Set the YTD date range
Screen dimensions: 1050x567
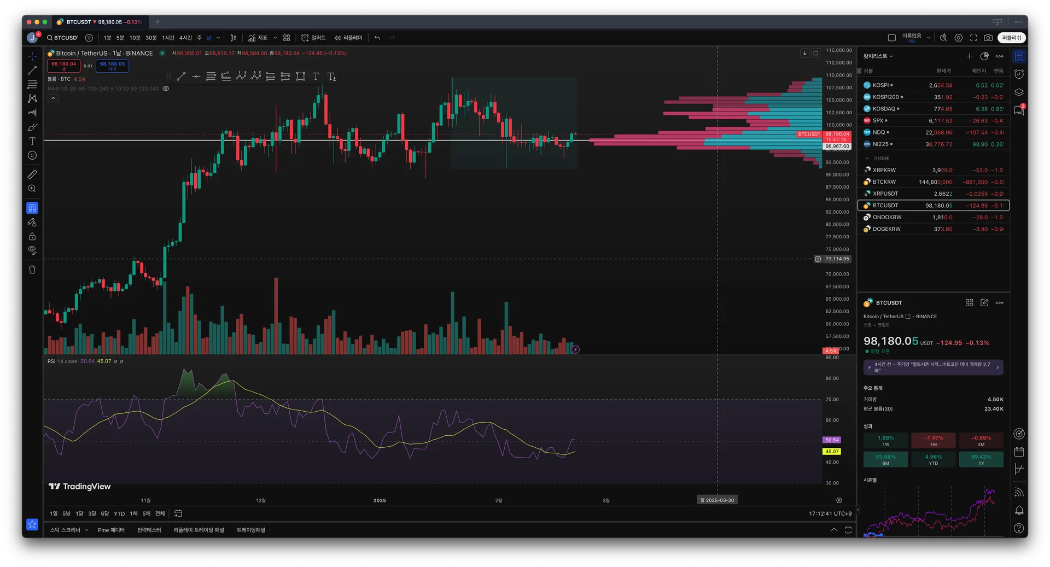click(x=119, y=513)
